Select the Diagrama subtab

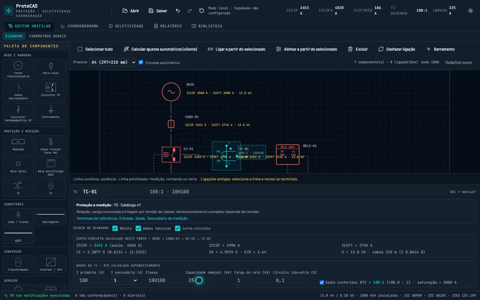(14, 36)
